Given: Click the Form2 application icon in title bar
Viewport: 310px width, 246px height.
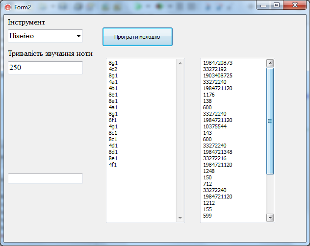Looking at the screenshot, I should pos(7,7).
